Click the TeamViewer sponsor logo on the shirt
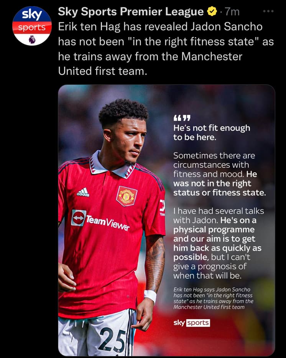Viewport: 286px width, 358px height. 100,220
